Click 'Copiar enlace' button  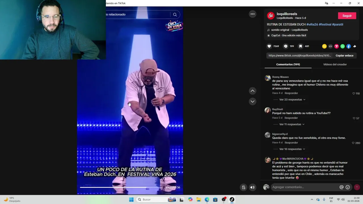(x=344, y=56)
